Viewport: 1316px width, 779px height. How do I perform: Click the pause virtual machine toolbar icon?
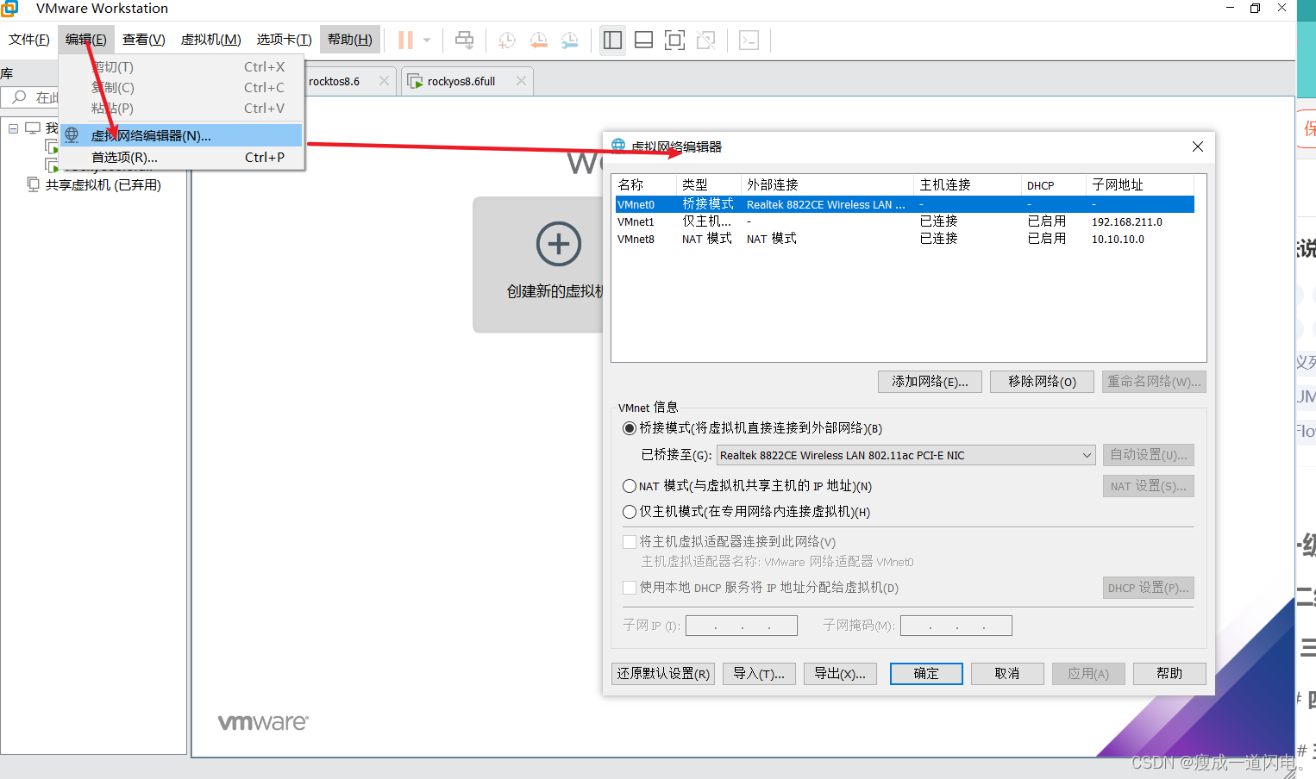405,40
